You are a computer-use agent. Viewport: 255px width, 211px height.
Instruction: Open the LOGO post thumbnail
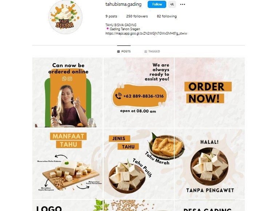68,206
